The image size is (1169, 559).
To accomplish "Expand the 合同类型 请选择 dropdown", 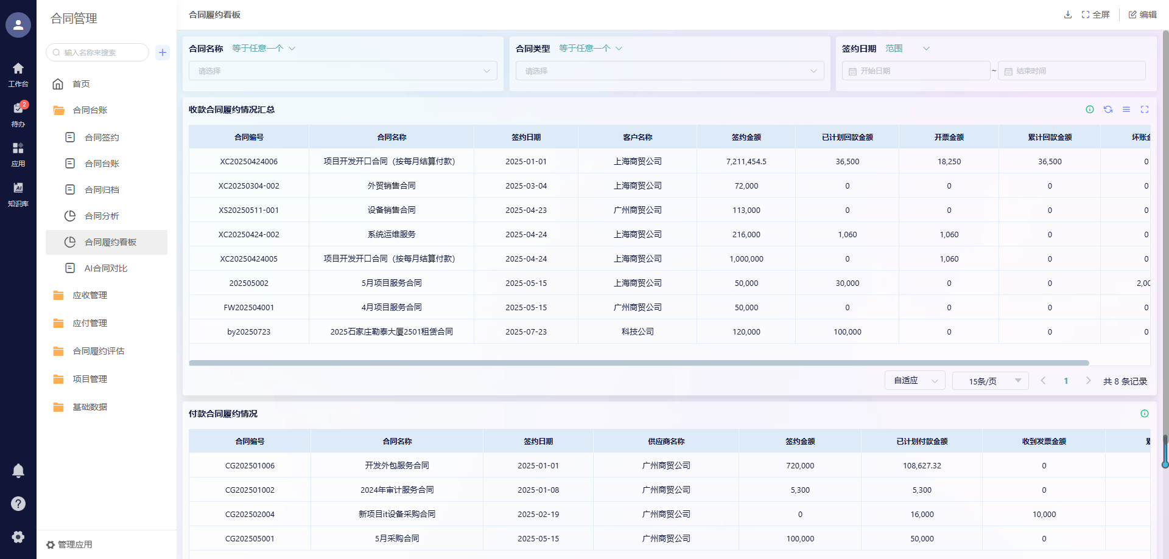I will tap(670, 71).
